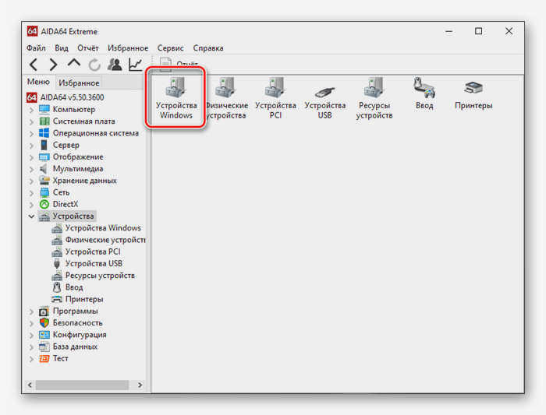Expand the Компьютер tree node

click(x=32, y=110)
